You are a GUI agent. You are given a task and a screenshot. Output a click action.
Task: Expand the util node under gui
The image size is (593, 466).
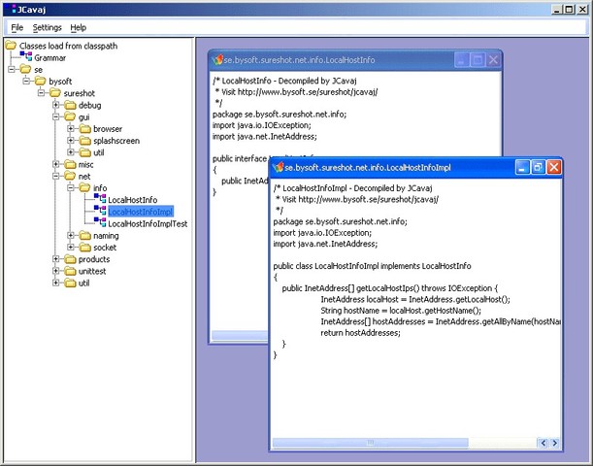click(x=71, y=152)
